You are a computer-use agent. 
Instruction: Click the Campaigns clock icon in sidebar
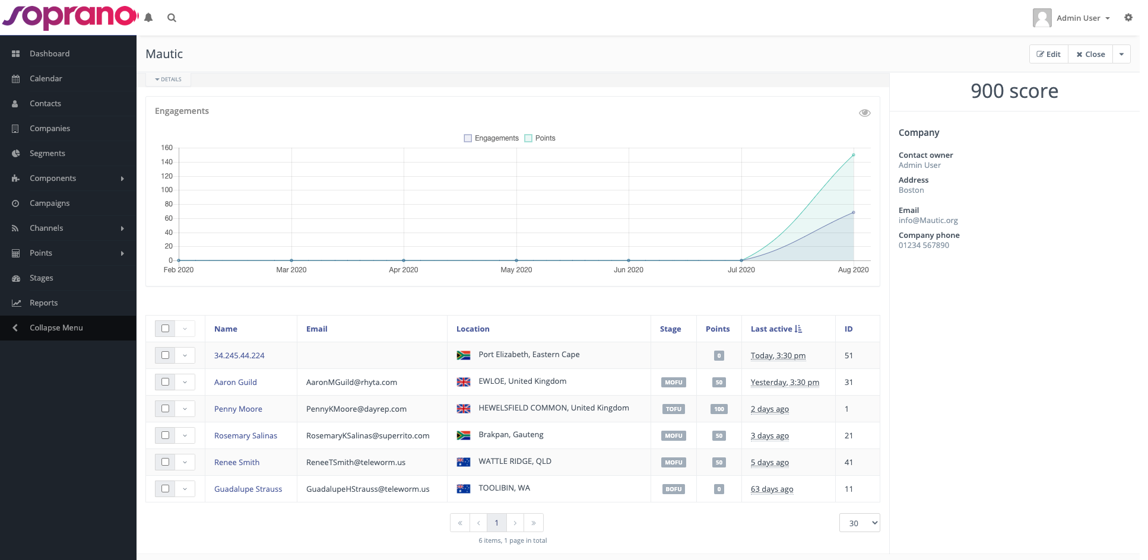[x=16, y=203]
